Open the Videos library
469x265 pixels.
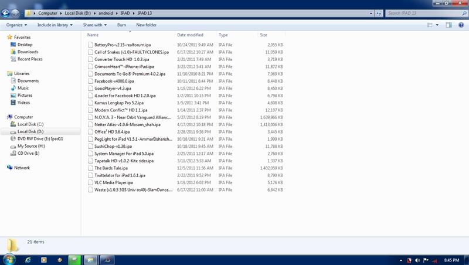(23, 103)
